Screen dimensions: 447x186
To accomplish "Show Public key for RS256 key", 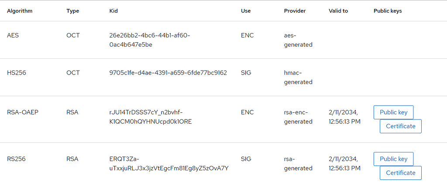I will pyautogui.click(x=393, y=159).
